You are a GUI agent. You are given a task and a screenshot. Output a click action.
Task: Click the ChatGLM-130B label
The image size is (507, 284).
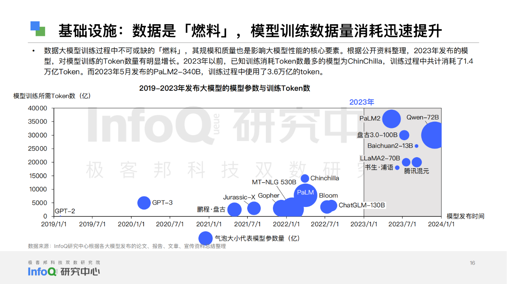tap(362, 205)
